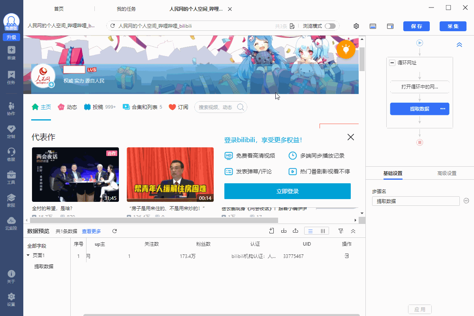Click the 采集 collect button
The width and height of the screenshot is (474, 316).
453,26
